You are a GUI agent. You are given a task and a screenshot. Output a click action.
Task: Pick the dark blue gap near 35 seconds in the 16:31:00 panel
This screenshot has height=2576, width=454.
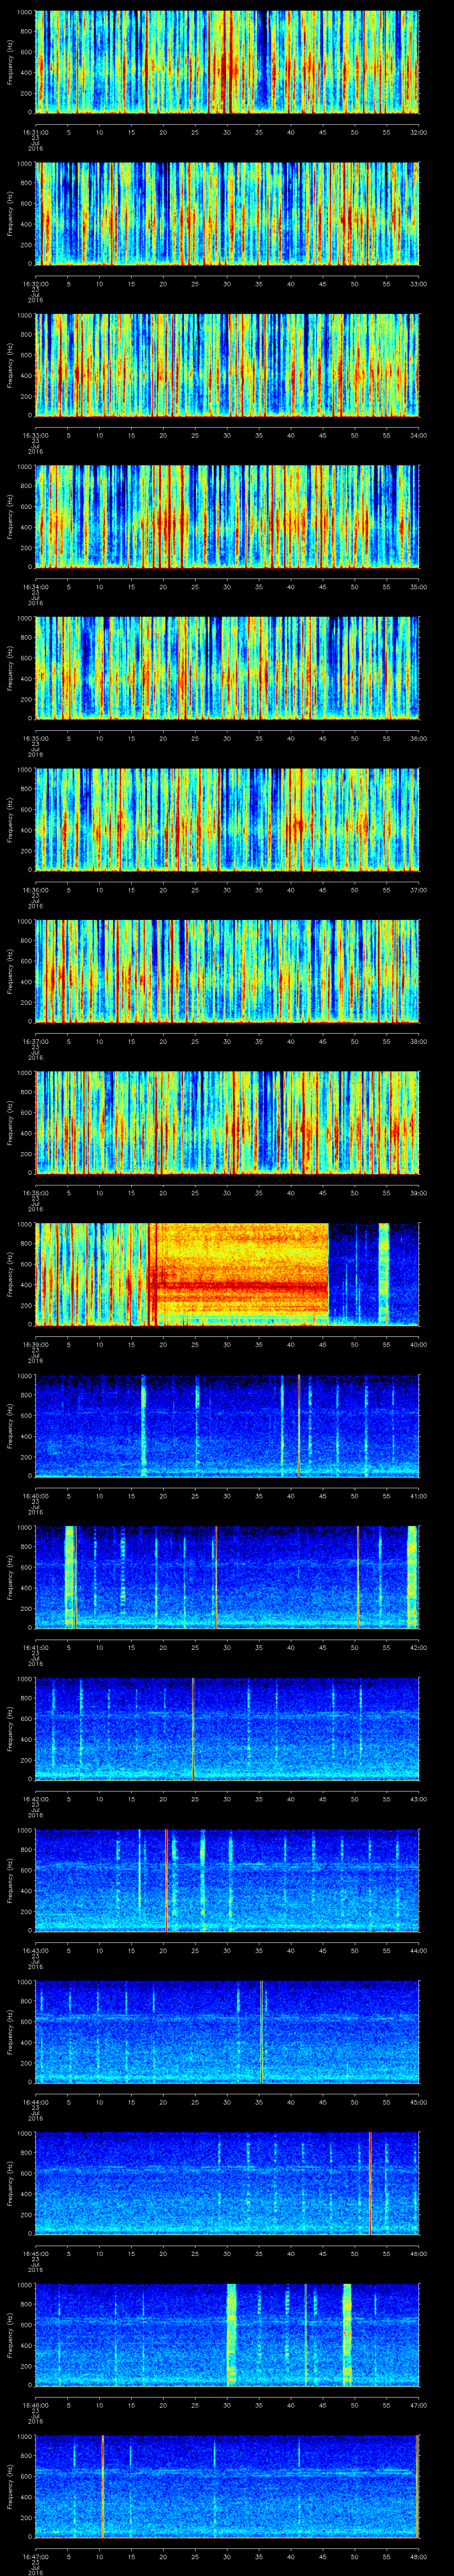(262, 60)
